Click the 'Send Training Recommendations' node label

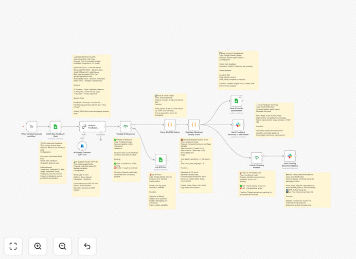click(x=290, y=165)
